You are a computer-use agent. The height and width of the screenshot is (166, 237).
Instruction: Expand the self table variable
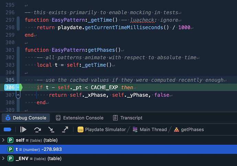coord(3,140)
